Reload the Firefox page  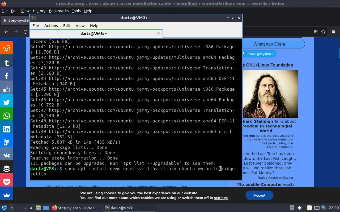(25, 32)
